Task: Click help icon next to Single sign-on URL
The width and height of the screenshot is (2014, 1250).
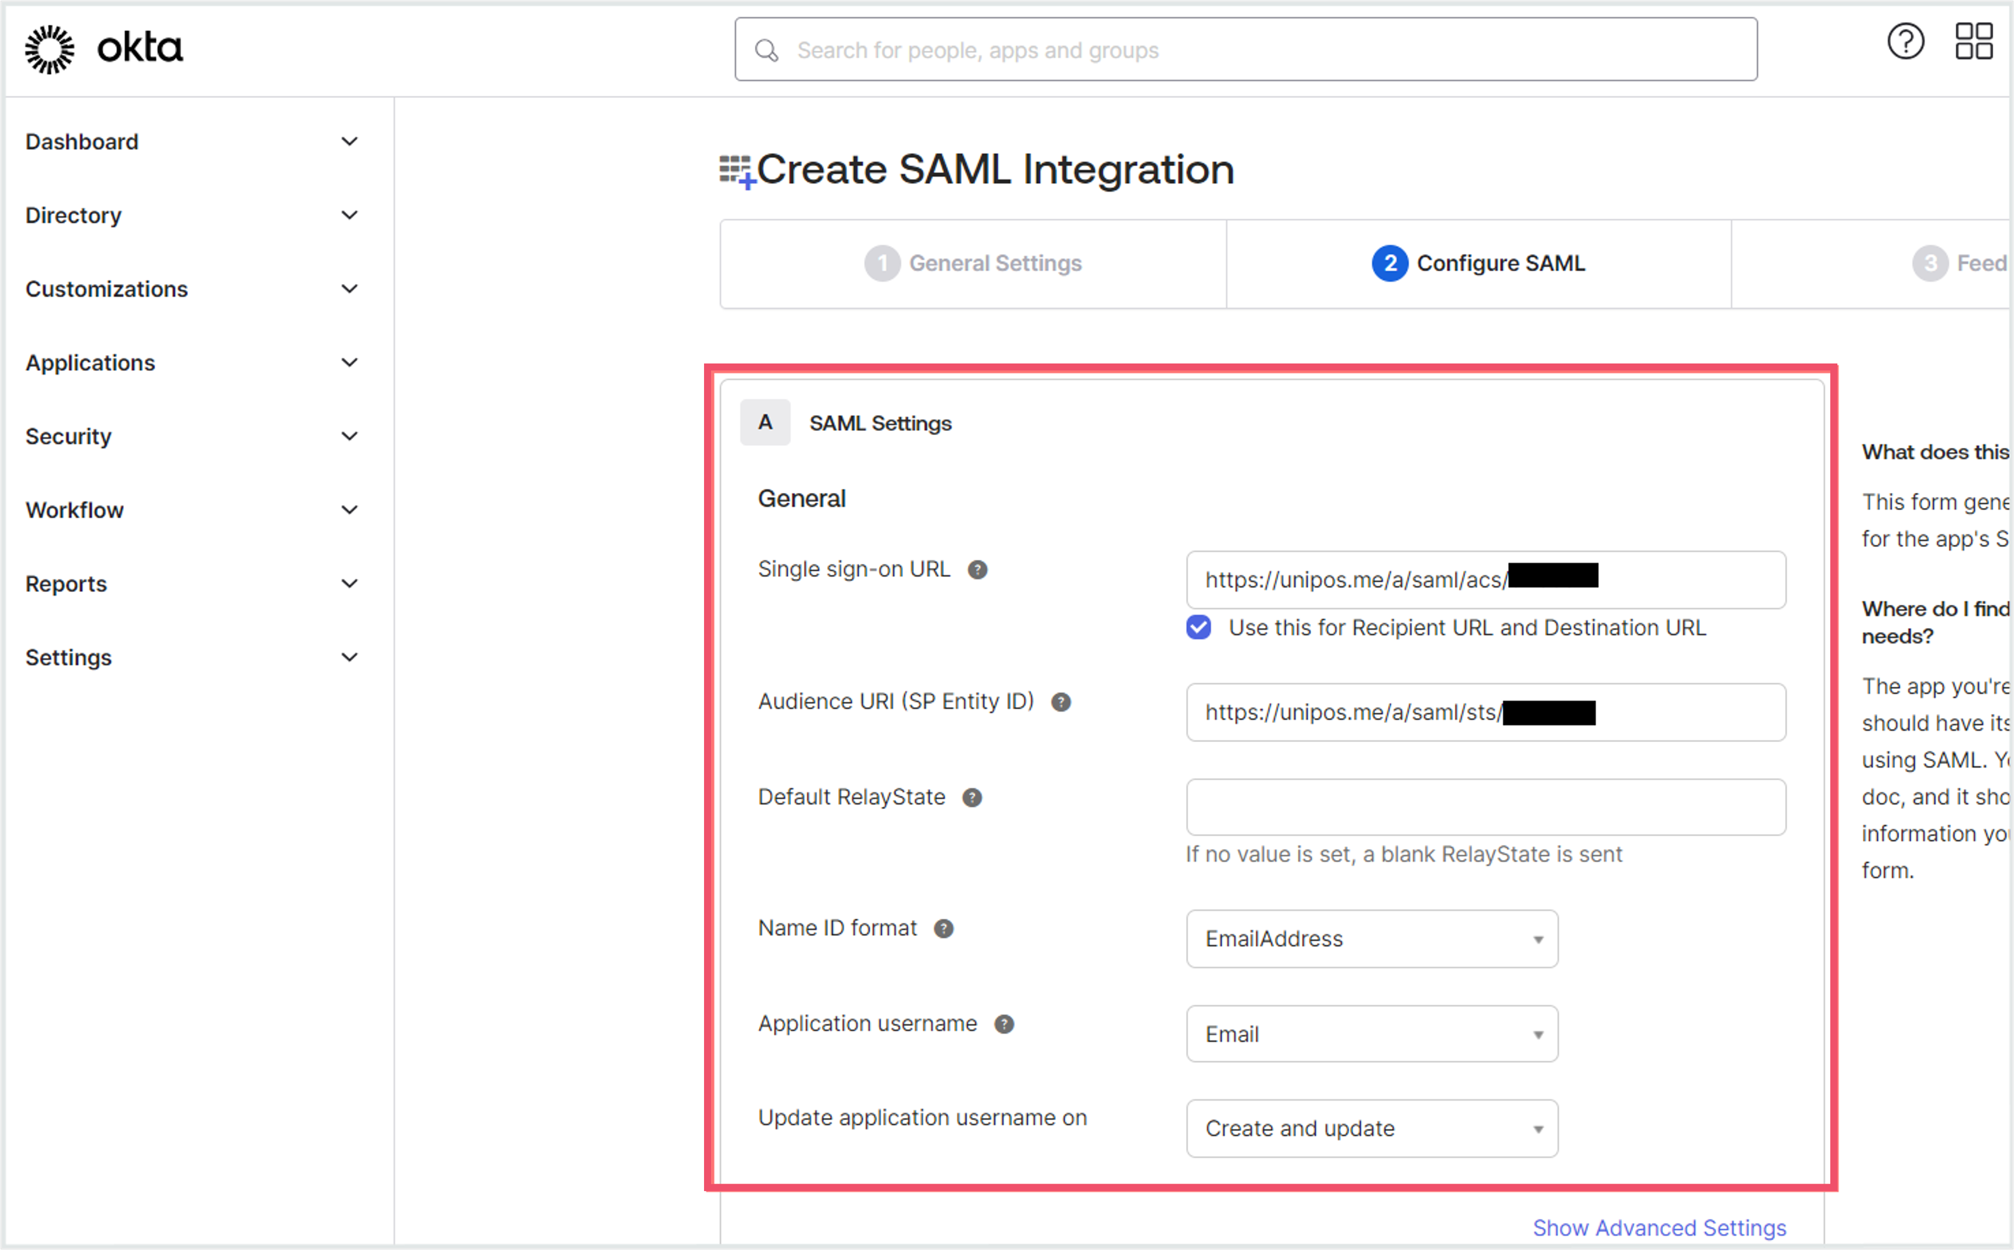Action: tap(978, 569)
